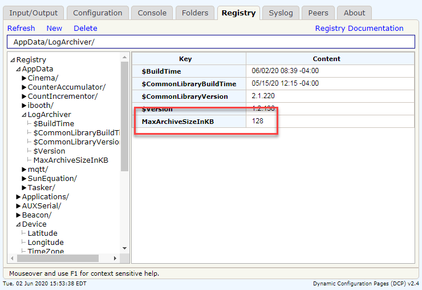Open the About tab

(x=354, y=13)
